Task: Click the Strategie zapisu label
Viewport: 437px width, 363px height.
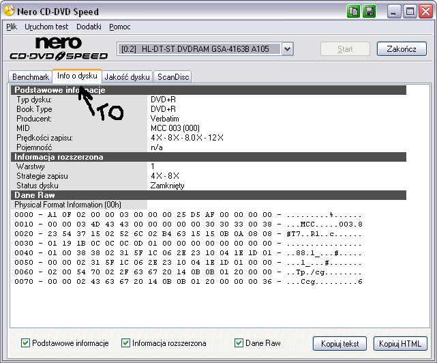Action: [x=42, y=176]
